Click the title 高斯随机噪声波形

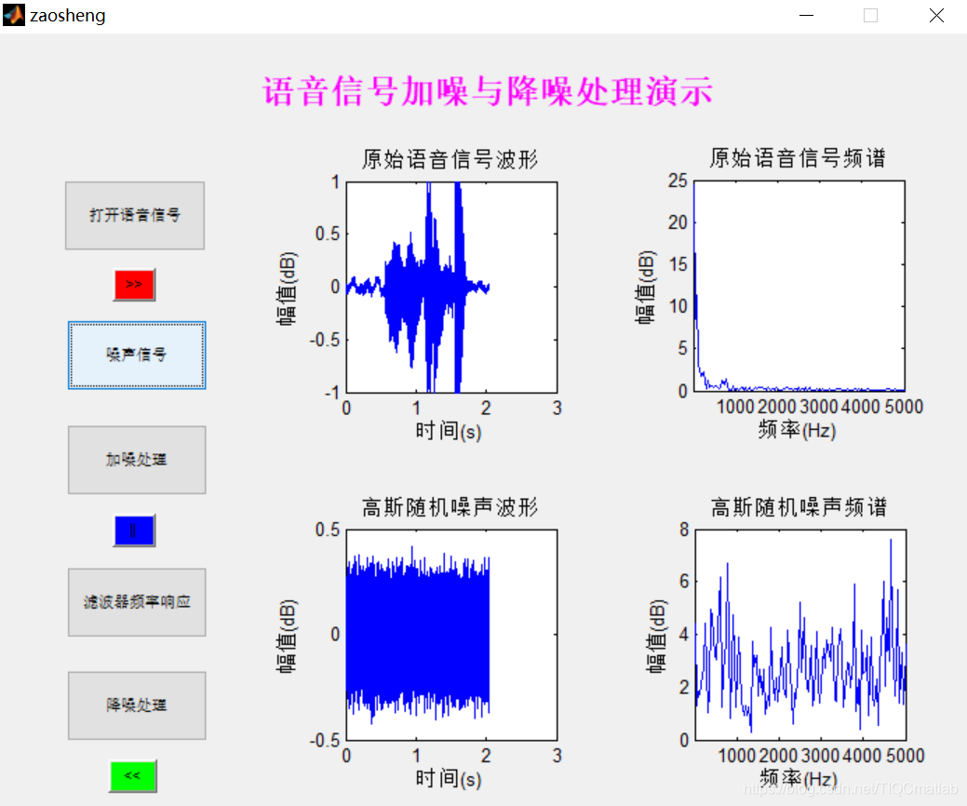450,507
